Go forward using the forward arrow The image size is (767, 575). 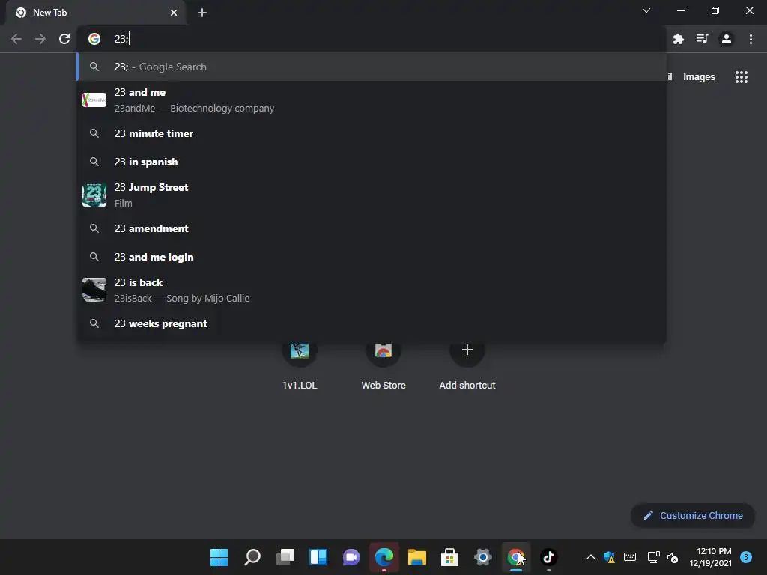tap(40, 39)
